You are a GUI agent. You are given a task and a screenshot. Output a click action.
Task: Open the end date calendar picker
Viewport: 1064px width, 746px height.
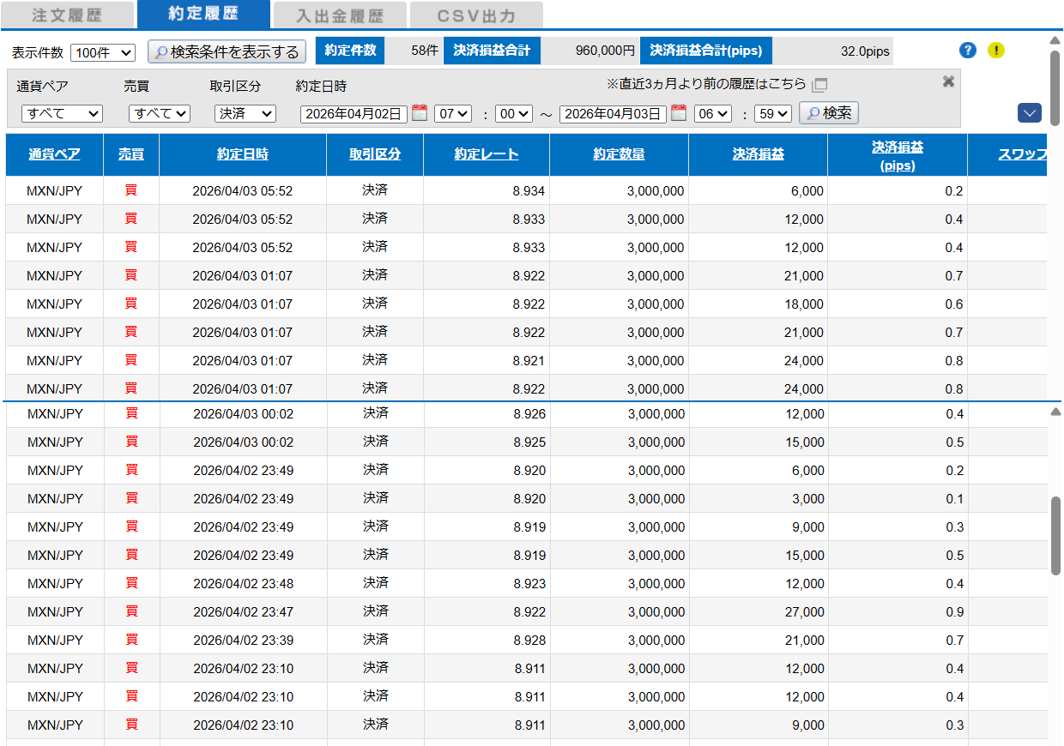679,113
